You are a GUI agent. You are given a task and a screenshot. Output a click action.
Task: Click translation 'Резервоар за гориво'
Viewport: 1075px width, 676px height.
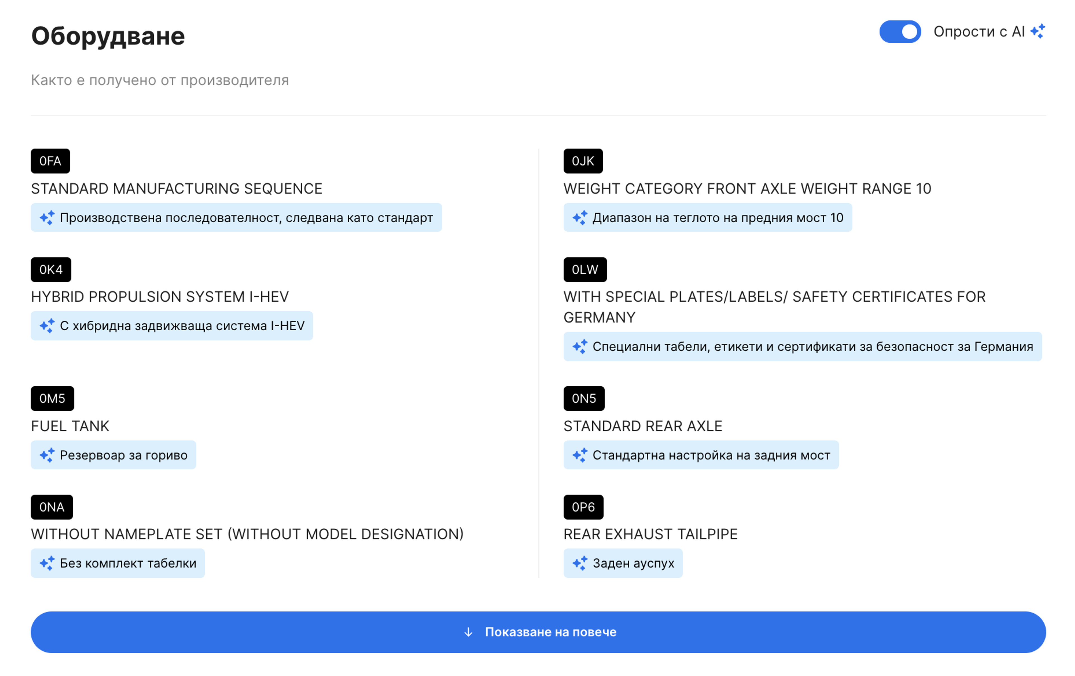click(x=124, y=455)
